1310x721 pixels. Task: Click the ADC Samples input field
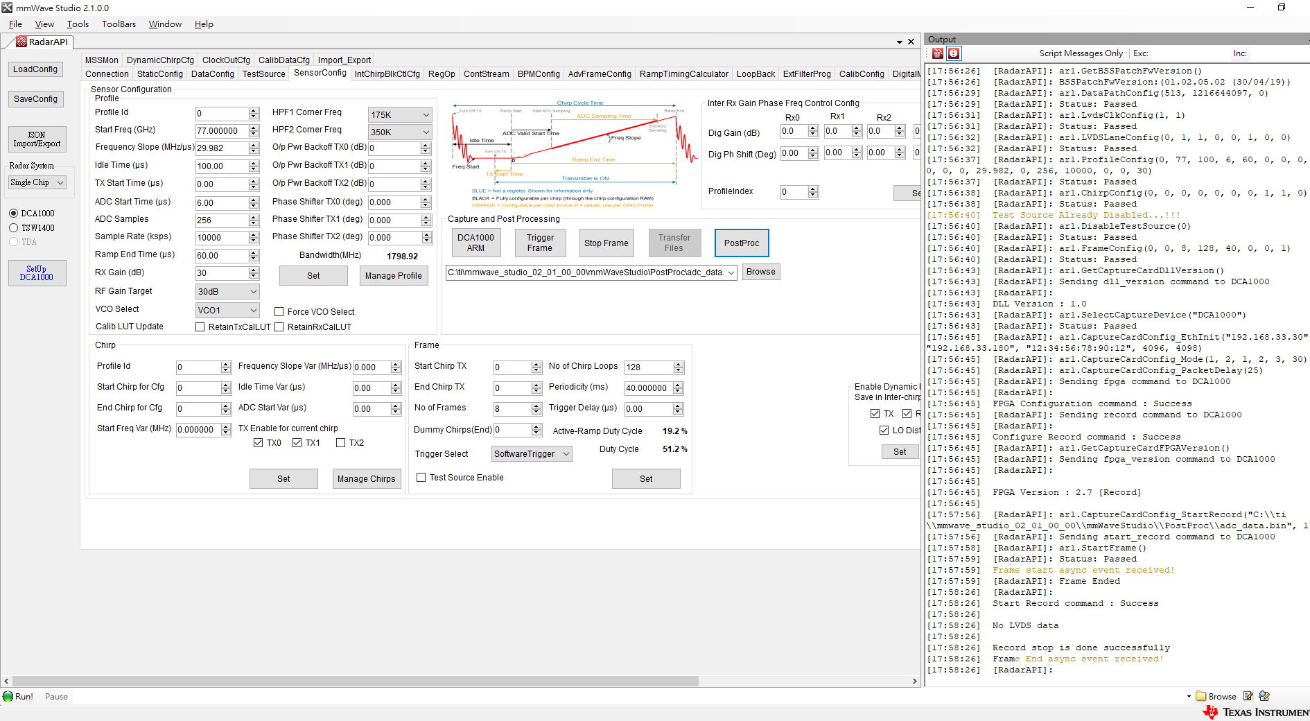tap(222, 220)
